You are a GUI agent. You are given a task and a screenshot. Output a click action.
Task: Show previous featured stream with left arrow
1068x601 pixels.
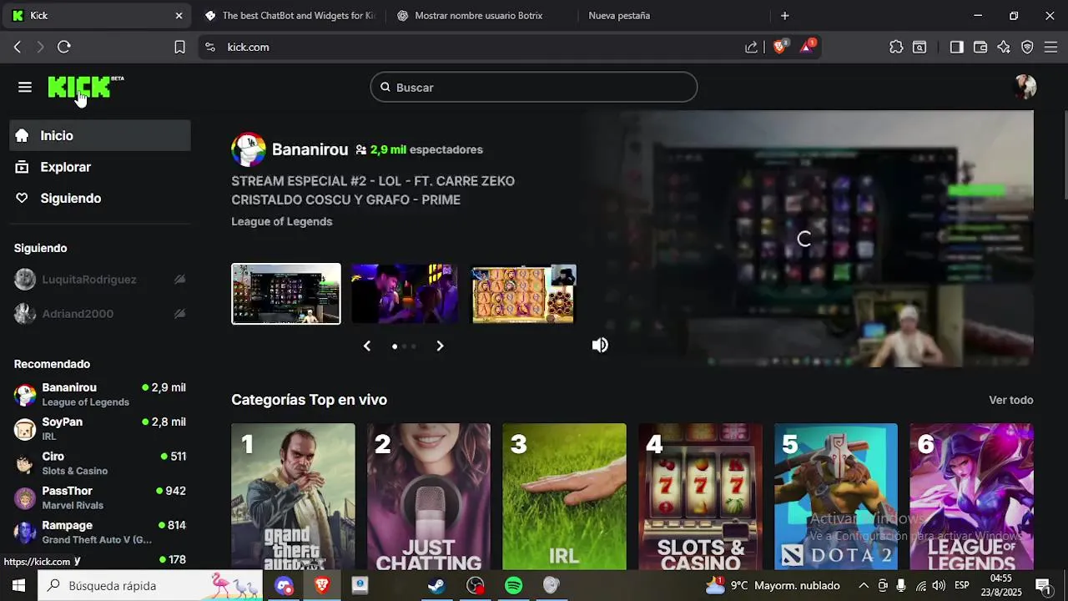366,346
